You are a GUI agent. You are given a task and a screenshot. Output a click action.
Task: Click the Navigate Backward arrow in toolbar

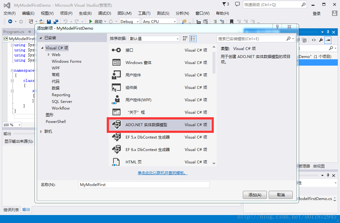pos(10,21)
